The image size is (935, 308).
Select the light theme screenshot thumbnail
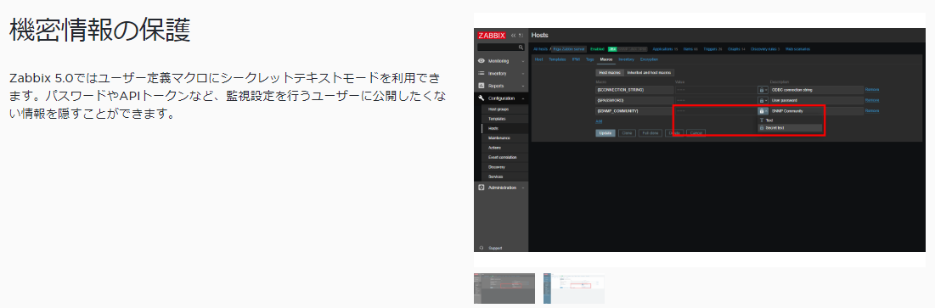click(573, 288)
